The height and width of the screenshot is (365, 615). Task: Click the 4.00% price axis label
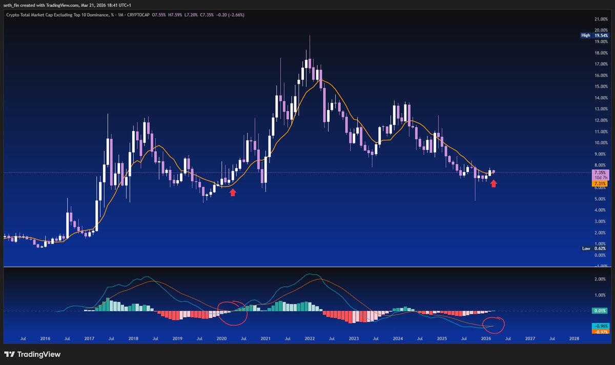601,210
